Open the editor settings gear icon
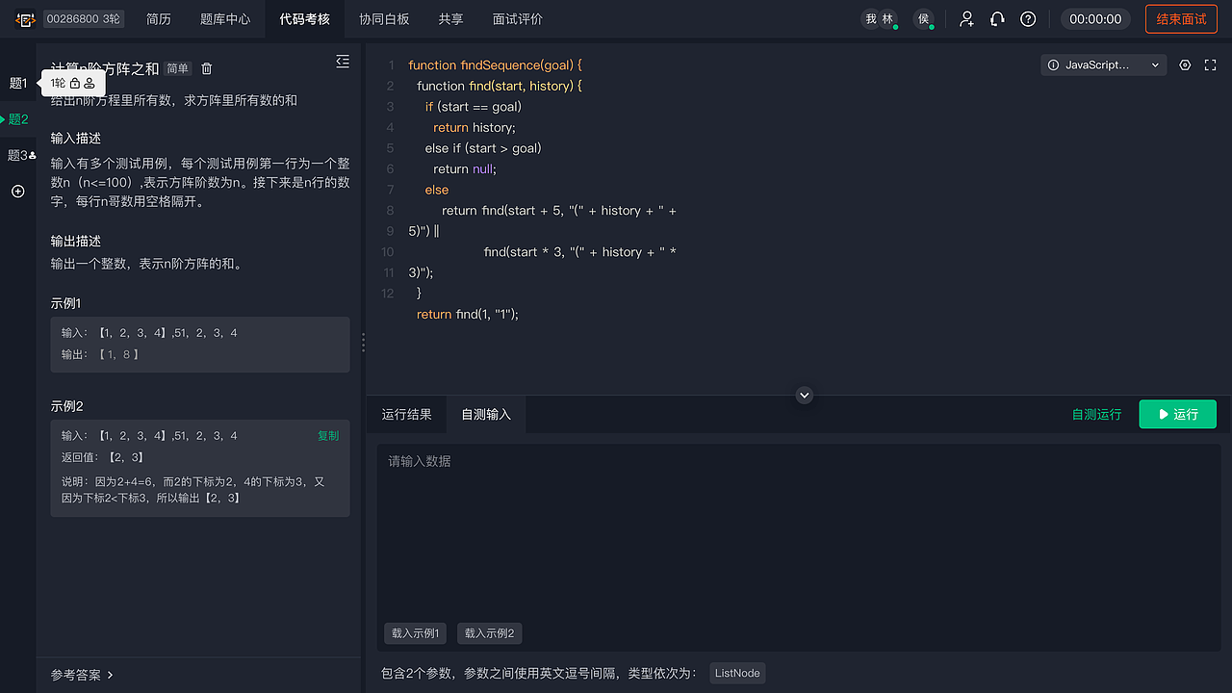This screenshot has width=1232, height=693. [1185, 64]
